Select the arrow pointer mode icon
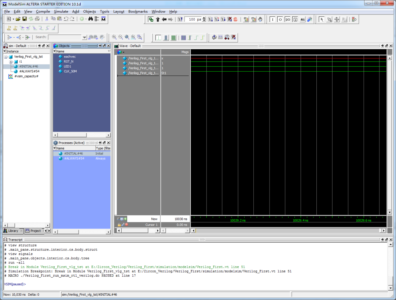Viewport: 396px width, 300px height. coord(322,19)
